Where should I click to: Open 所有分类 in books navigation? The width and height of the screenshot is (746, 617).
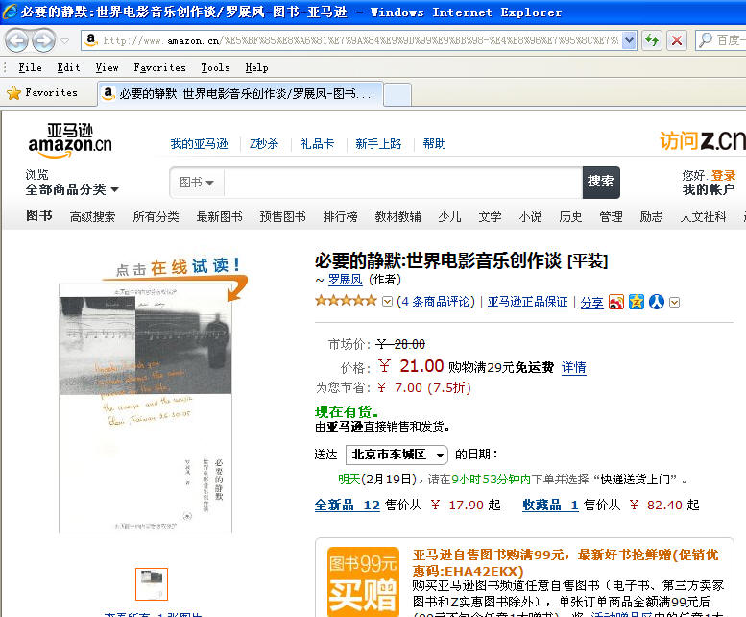point(156,217)
